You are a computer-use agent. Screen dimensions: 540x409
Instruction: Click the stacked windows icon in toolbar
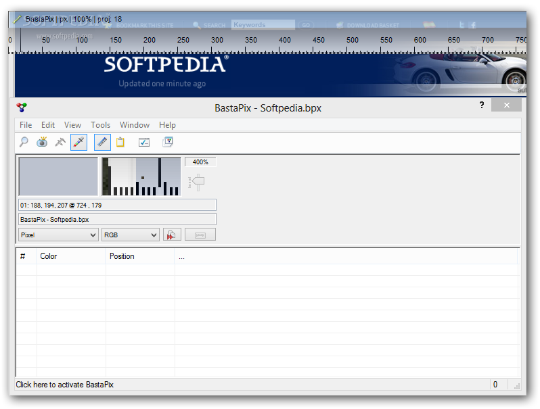(168, 142)
